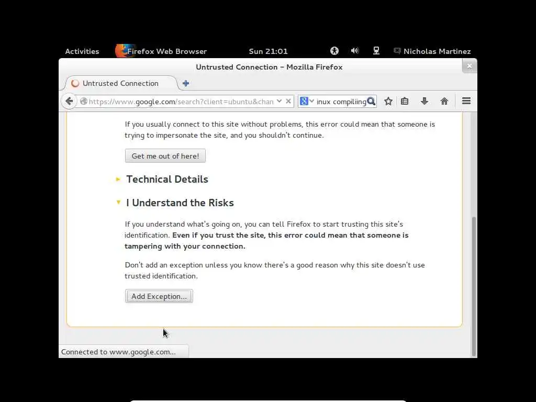
Task: Open the accessibility menu in top bar
Action: (x=334, y=51)
